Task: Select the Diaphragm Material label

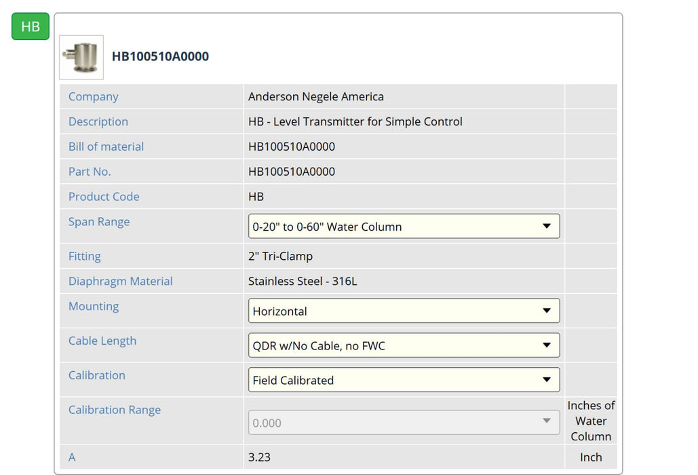Action: (x=121, y=281)
